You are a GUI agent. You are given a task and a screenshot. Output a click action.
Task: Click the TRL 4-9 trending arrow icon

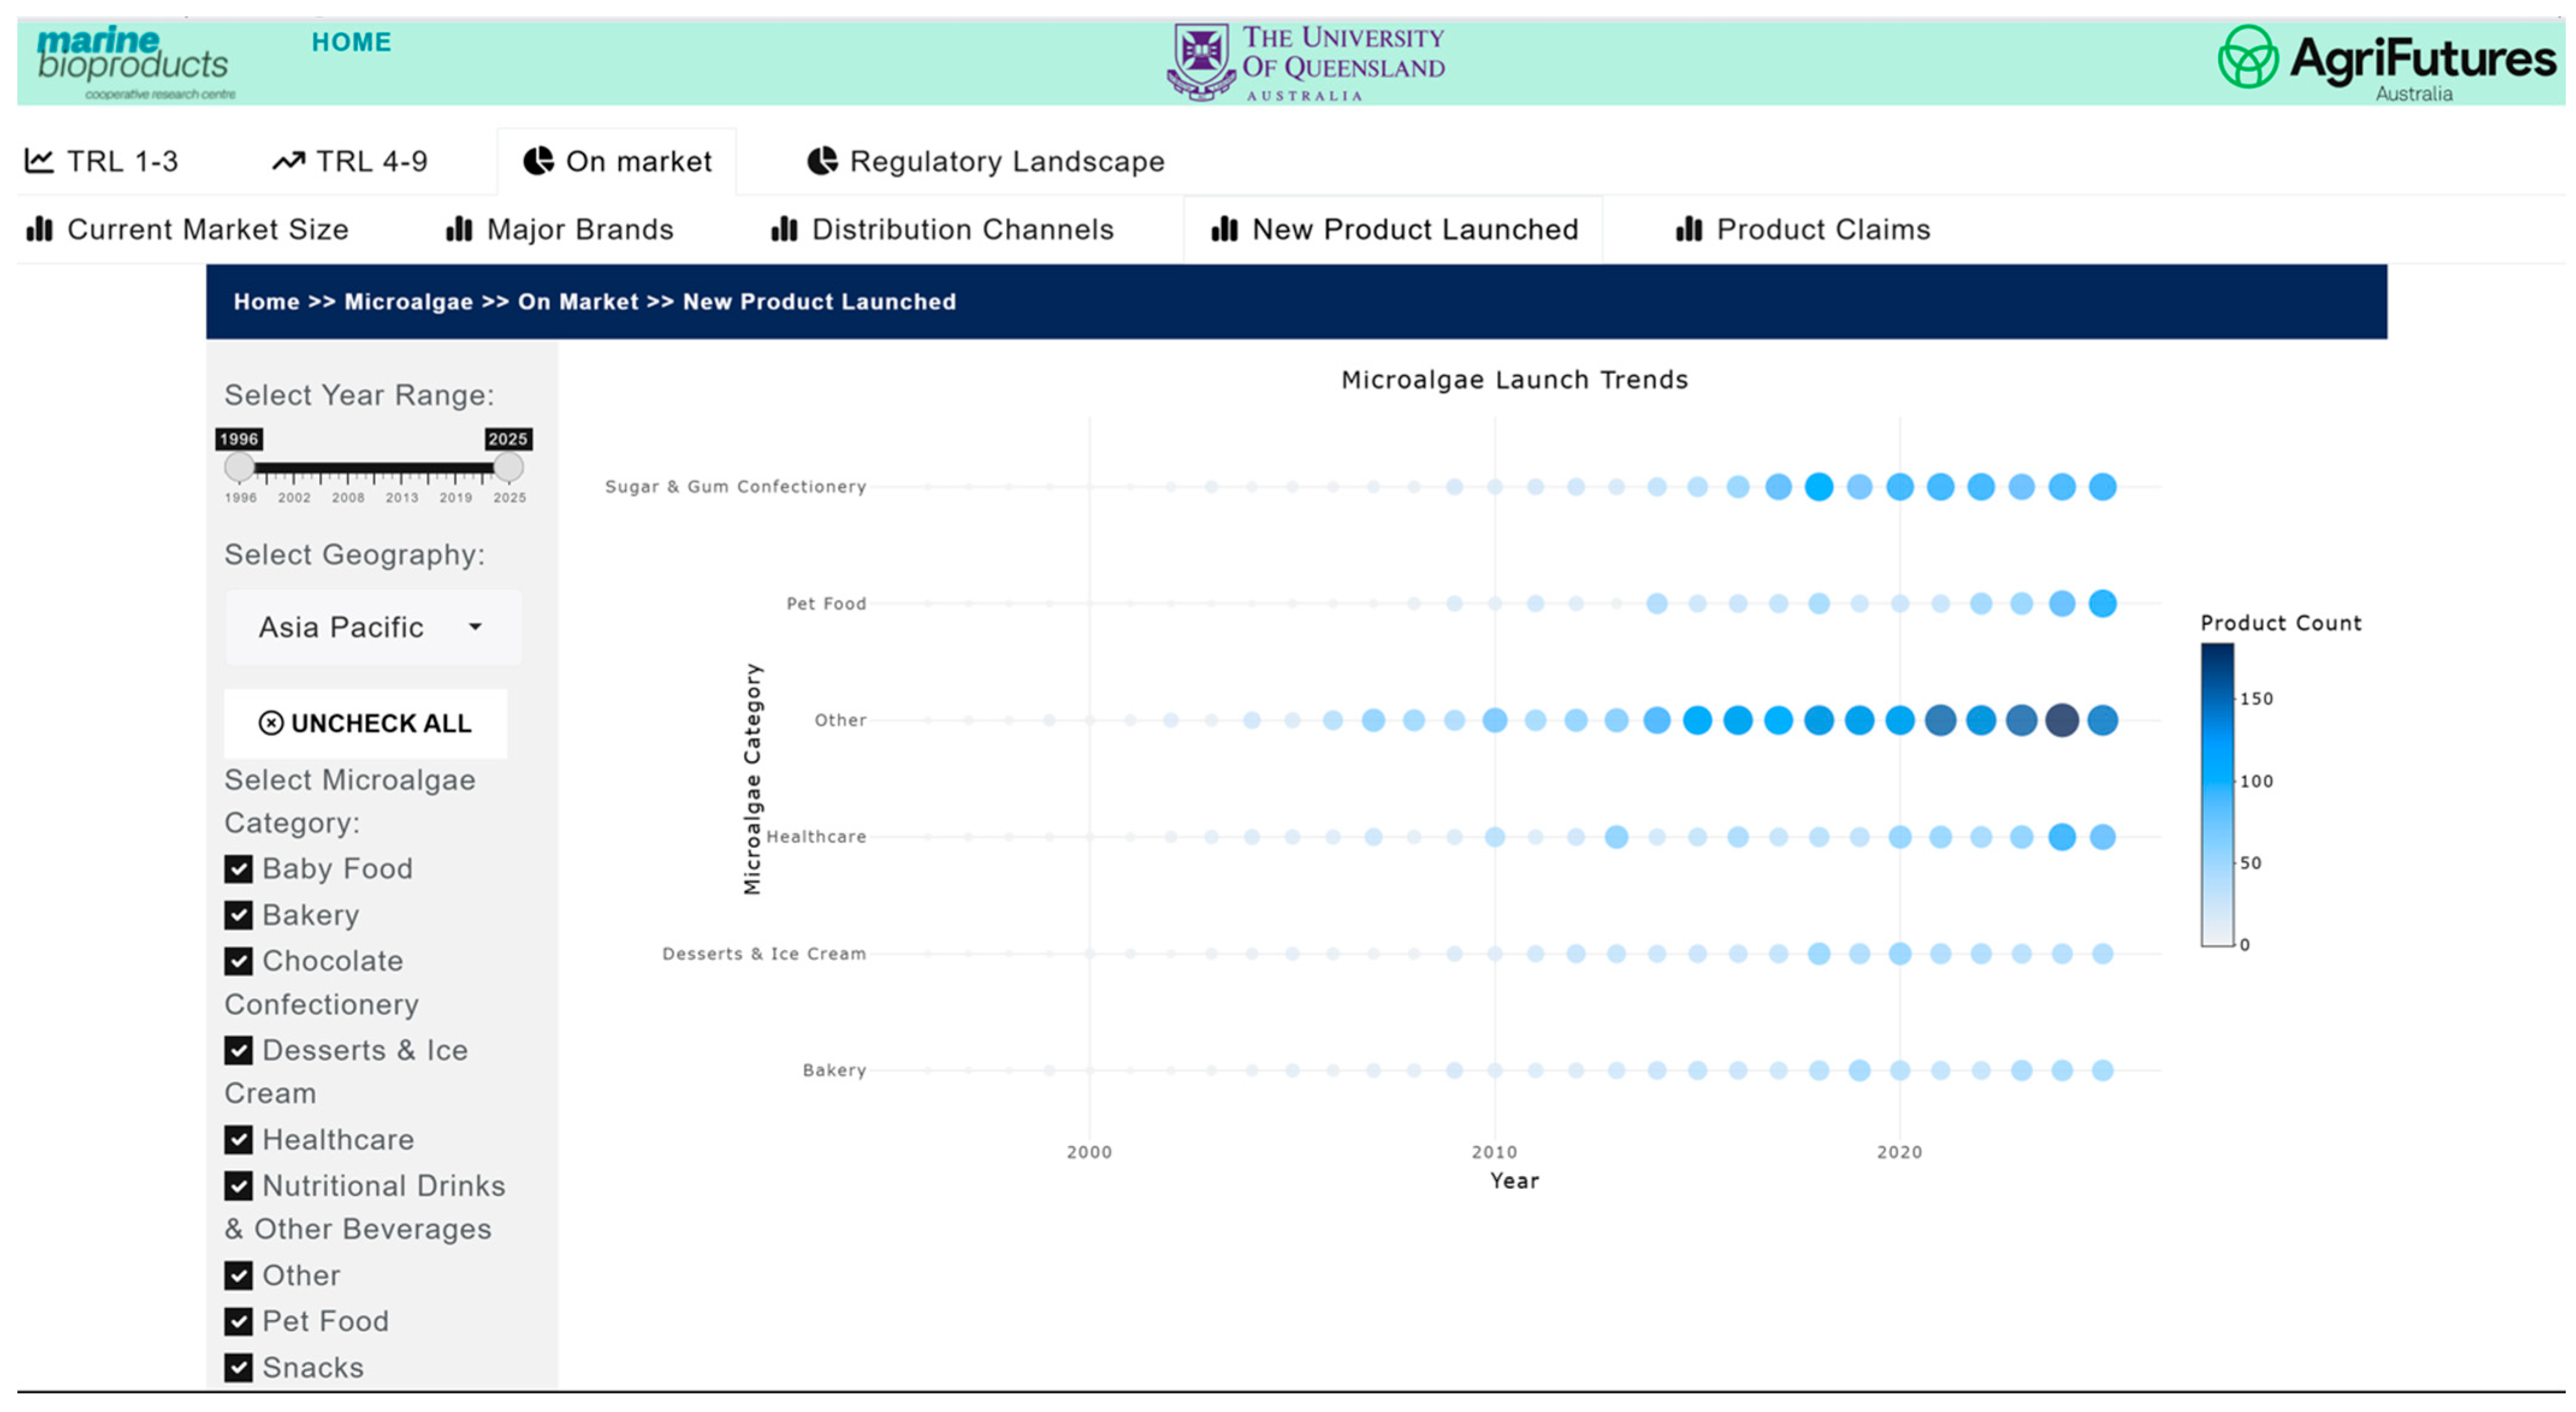click(x=288, y=160)
